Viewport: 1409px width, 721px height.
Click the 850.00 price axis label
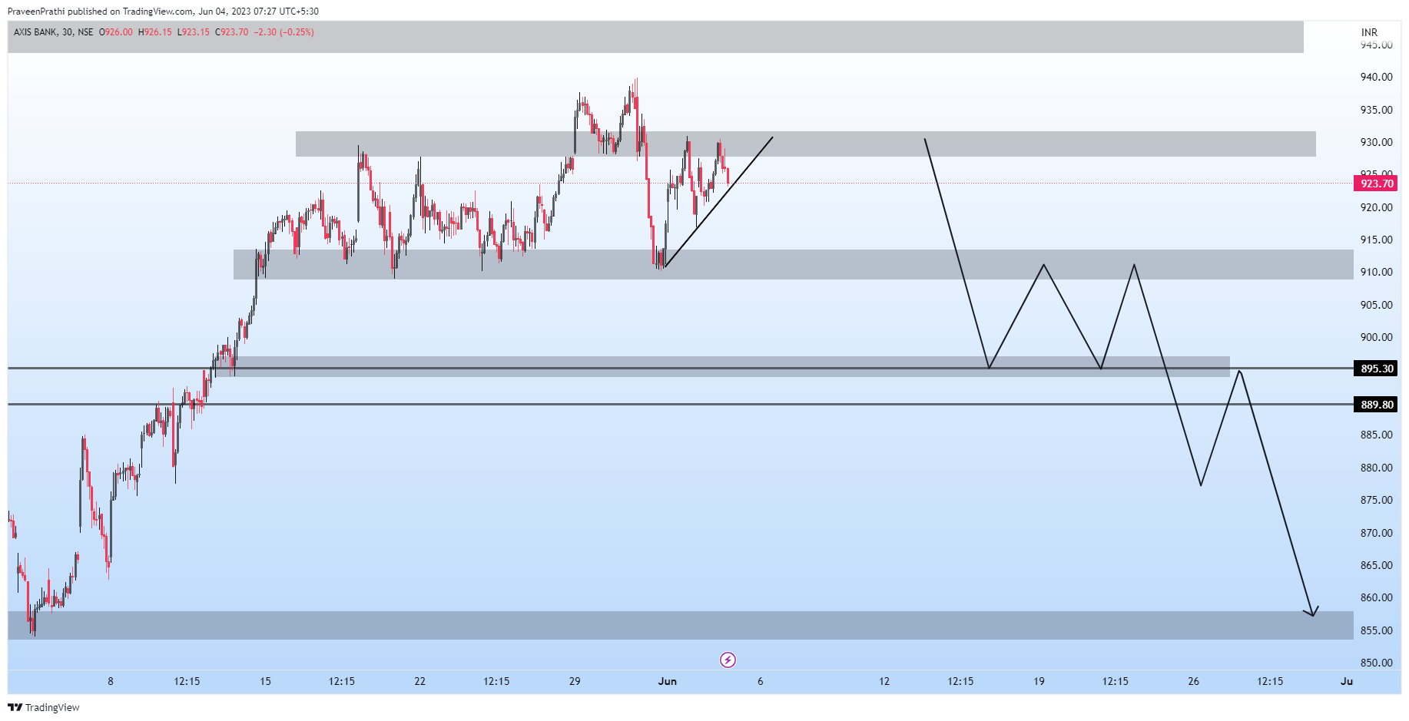(x=1376, y=663)
